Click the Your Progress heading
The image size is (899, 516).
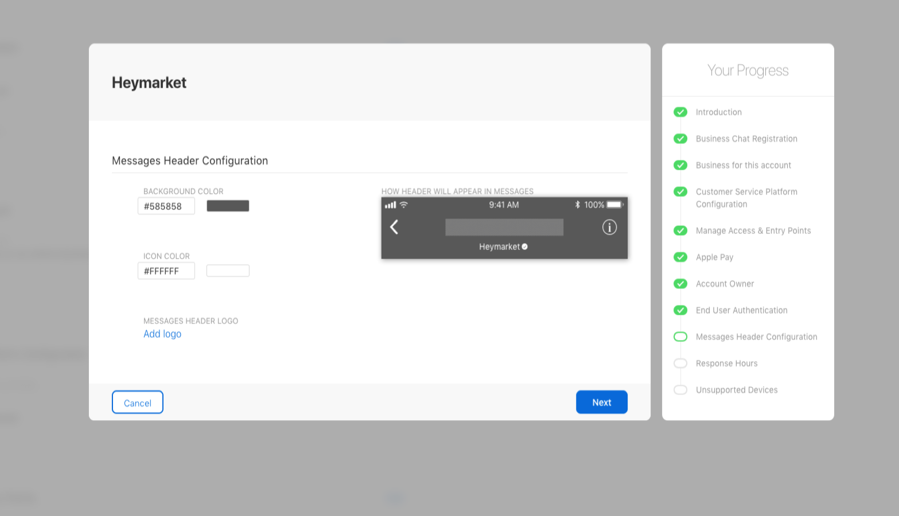coord(748,70)
